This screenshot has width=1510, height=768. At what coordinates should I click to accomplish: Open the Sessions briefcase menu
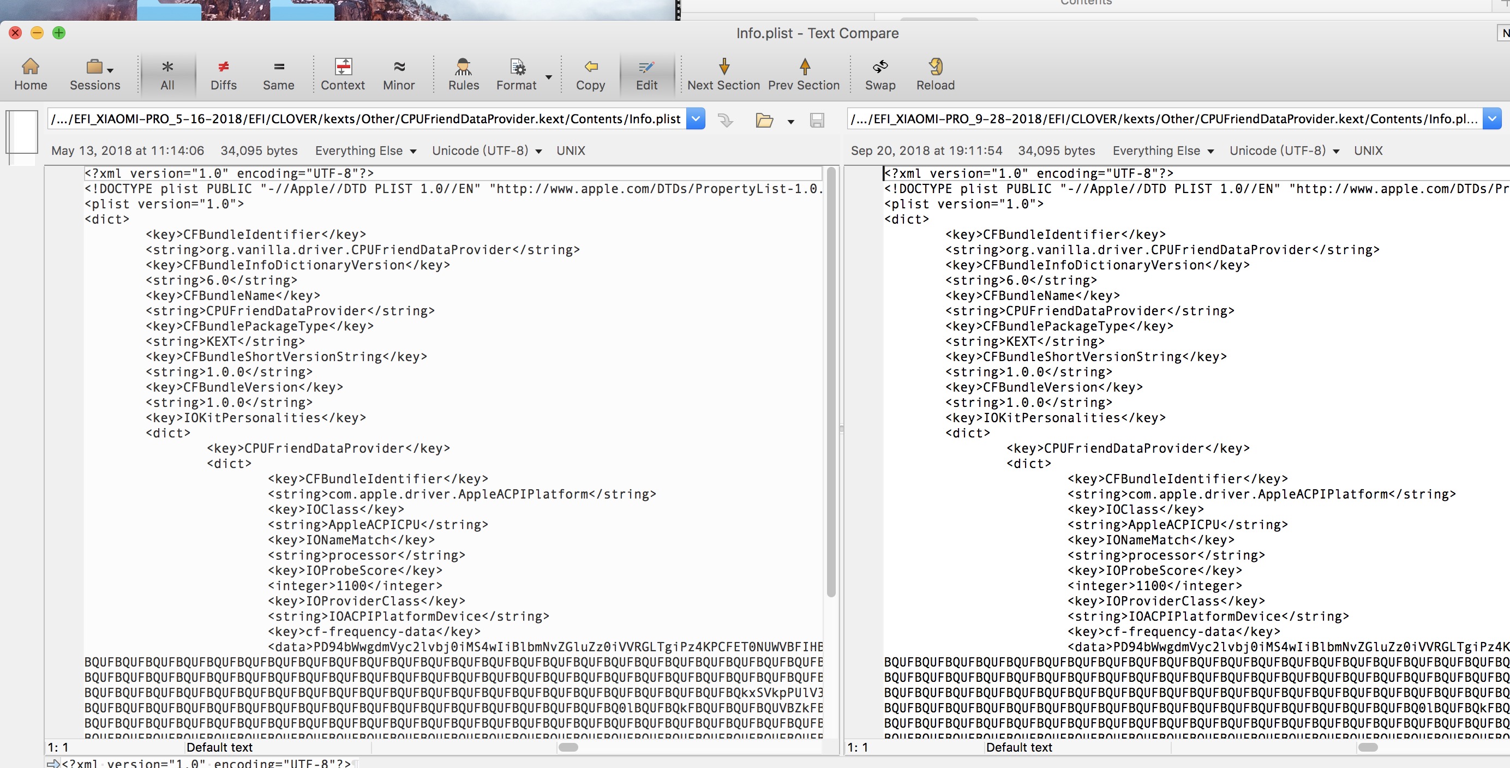coord(95,75)
